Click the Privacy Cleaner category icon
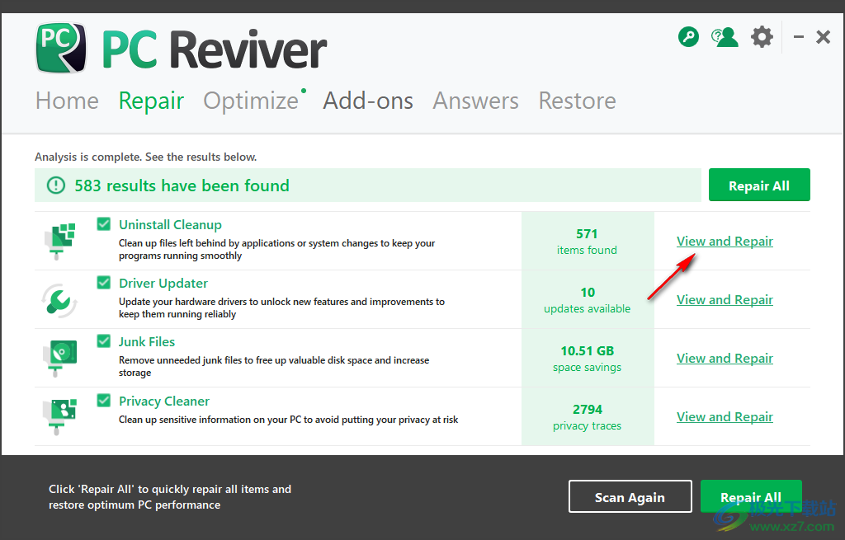Screen dimensions: 845x540 (x=59, y=416)
